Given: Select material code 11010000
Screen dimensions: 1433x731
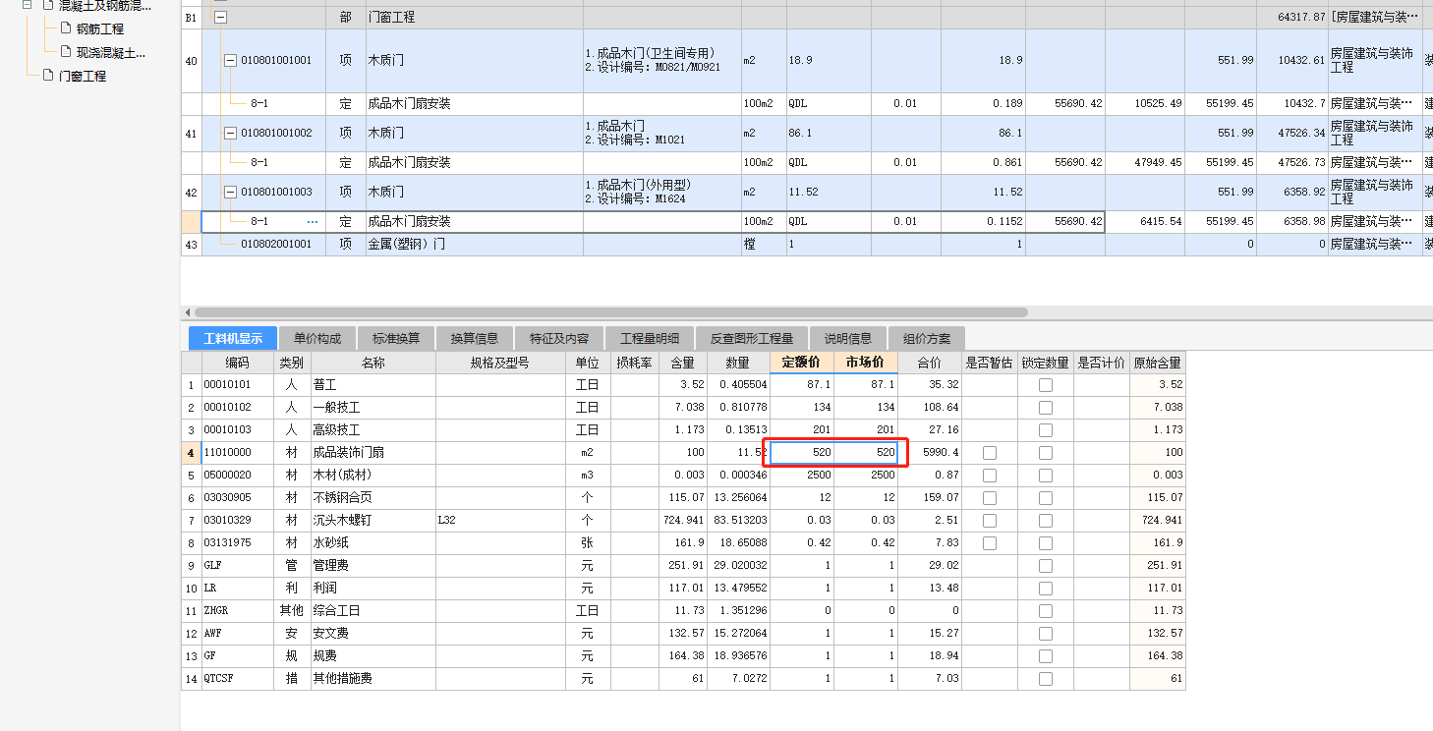Looking at the screenshot, I should (x=237, y=453).
